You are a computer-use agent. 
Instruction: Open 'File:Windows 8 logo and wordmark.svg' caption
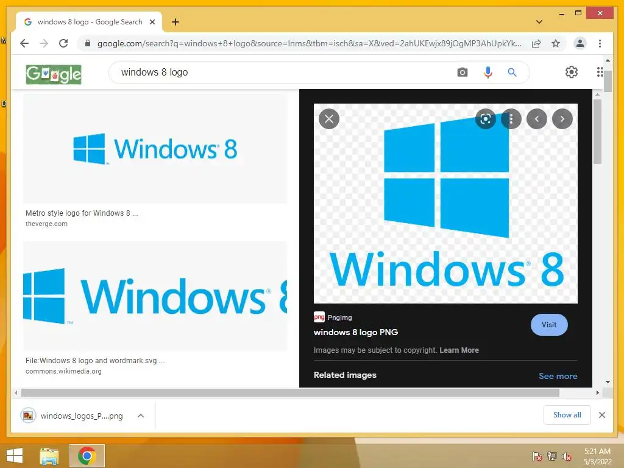(x=94, y=361)
